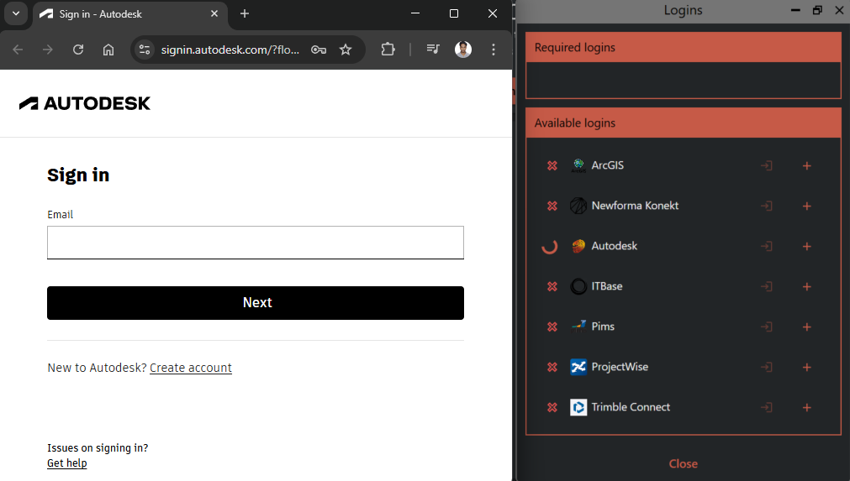Open the Get help link

pos(66,463)
